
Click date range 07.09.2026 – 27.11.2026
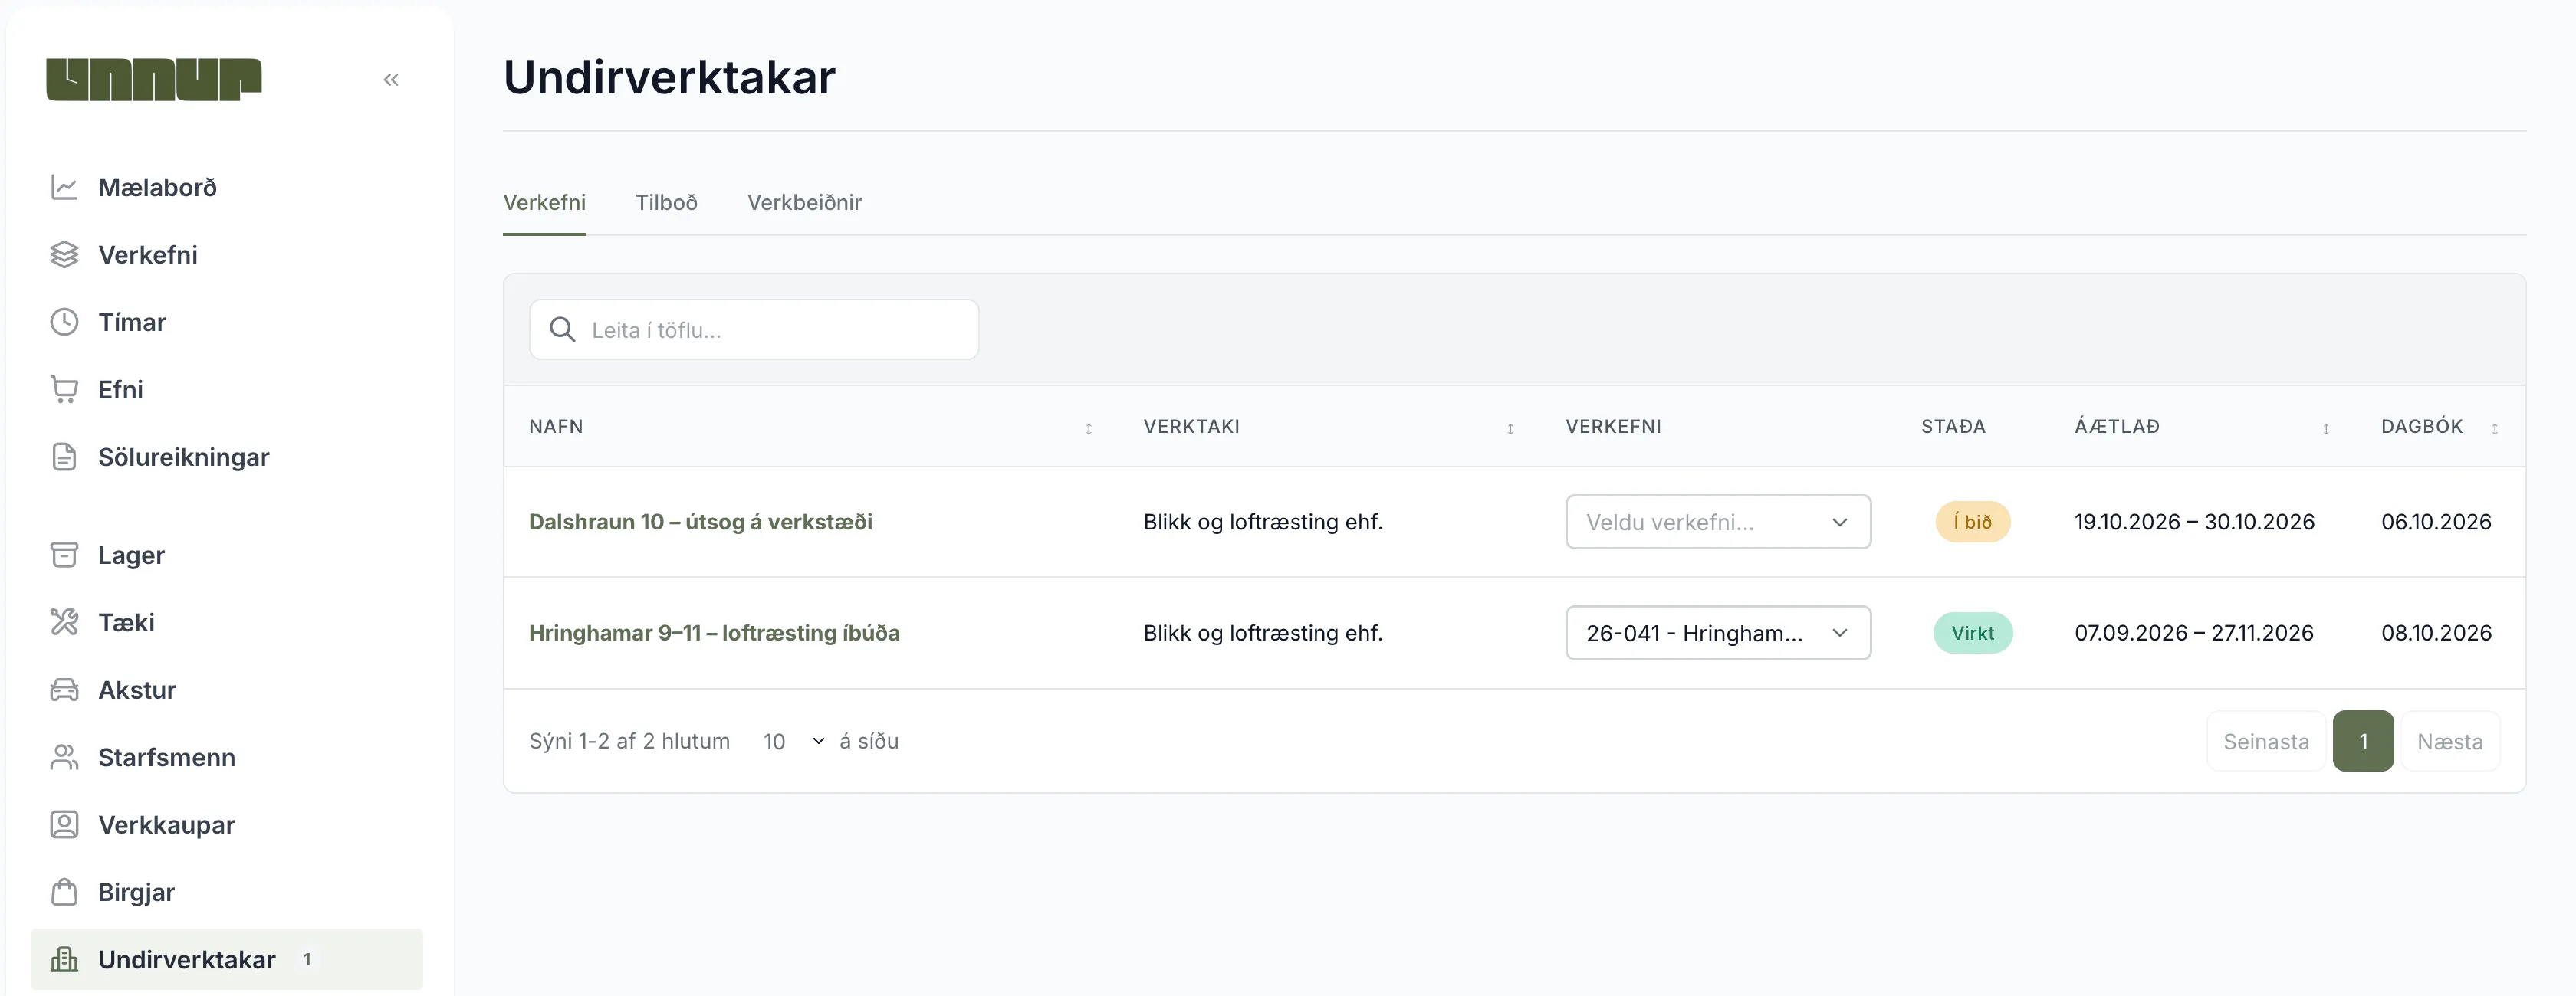tap(2194, 632)
